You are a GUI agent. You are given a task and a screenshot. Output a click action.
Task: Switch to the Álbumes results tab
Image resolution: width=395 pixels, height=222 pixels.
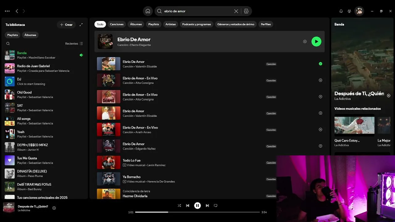click(x=136, y=24)
